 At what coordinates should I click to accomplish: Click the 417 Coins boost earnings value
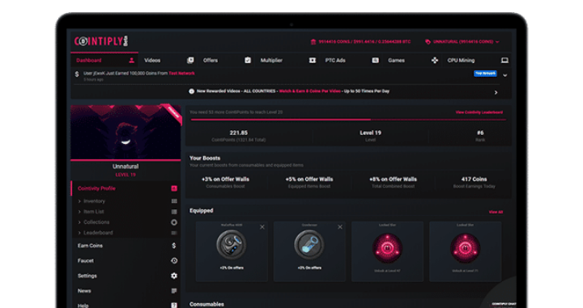[x=474, y=179]
